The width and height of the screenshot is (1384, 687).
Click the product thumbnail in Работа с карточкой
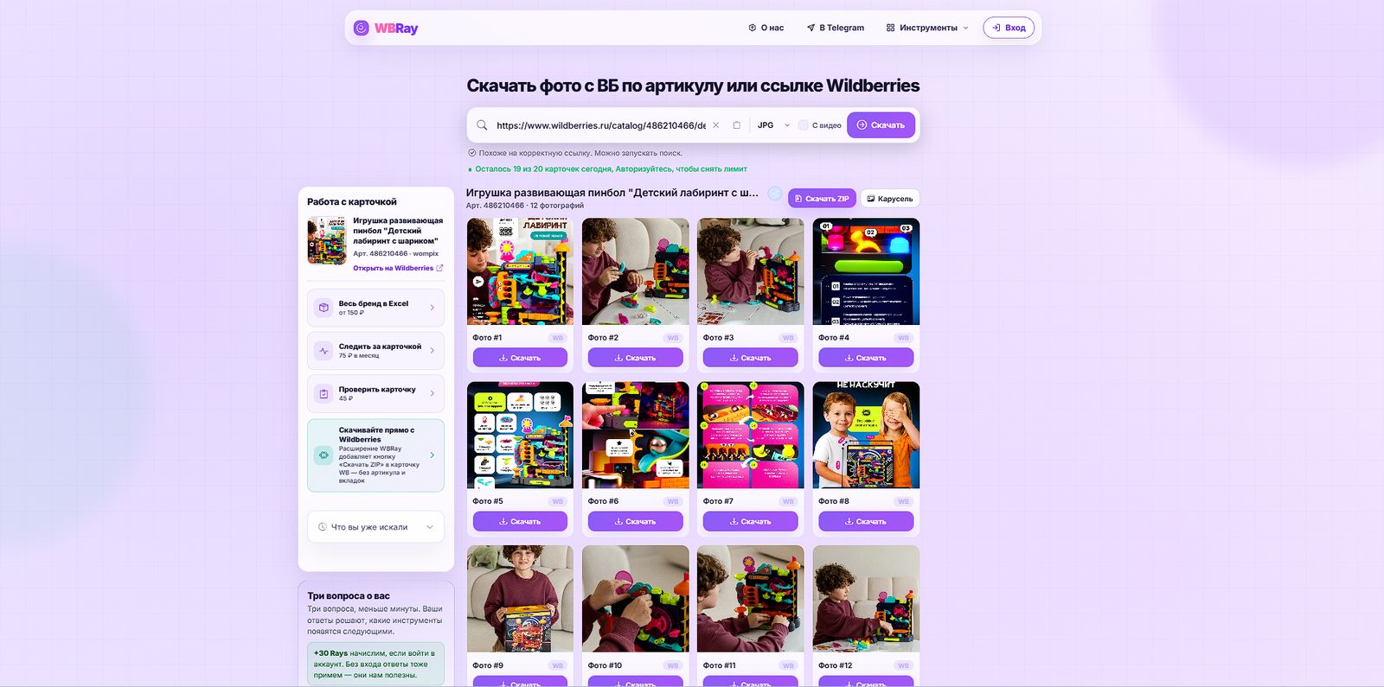[327, 240]
